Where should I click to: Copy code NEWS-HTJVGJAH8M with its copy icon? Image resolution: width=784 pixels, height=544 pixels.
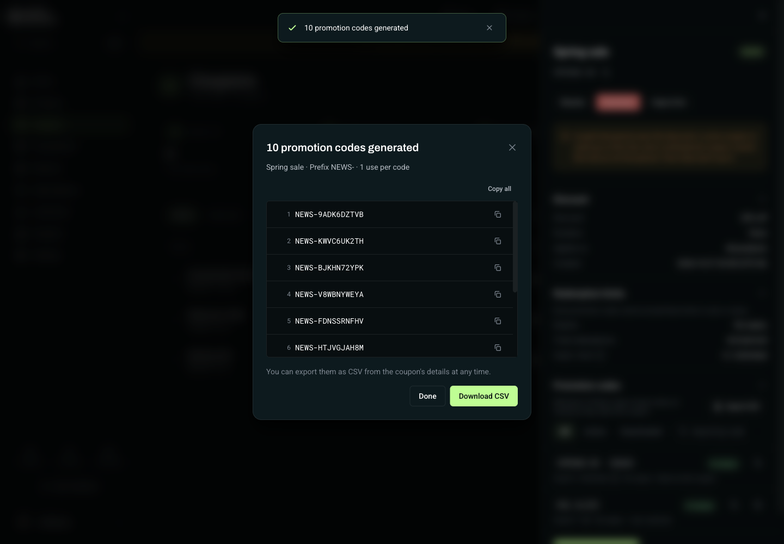coord(498,348)
